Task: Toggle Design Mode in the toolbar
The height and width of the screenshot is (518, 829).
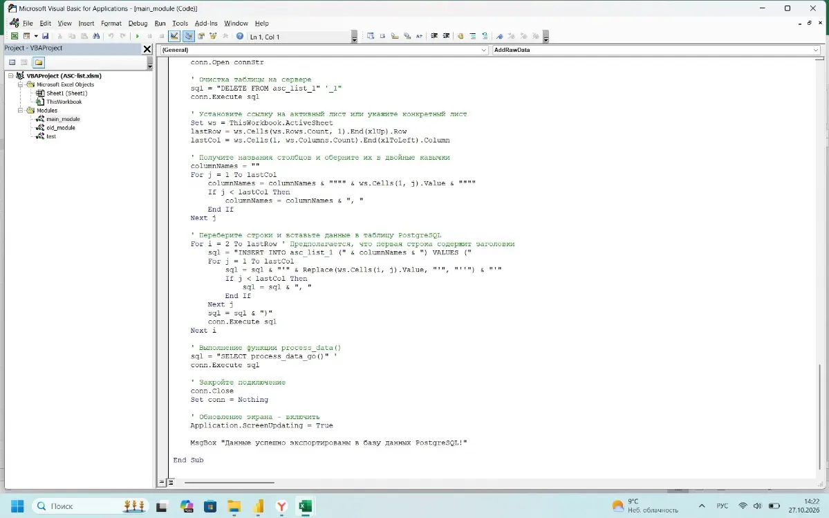Action: click(174, 36)
